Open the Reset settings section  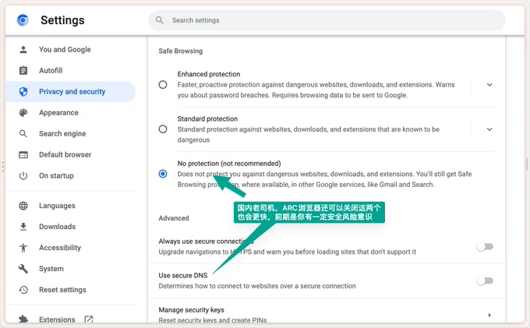coord(71,290)
